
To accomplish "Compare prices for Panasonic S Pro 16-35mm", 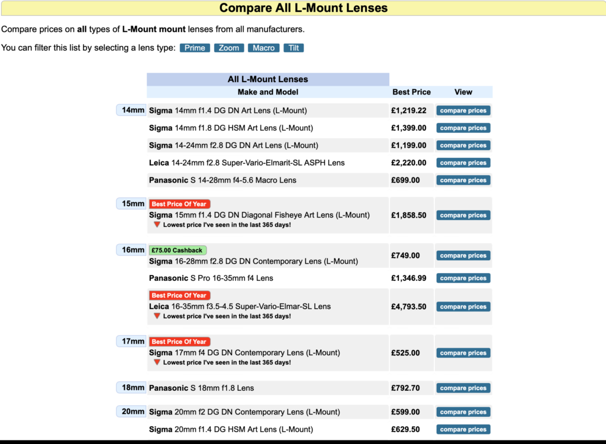I will coord(463,278).
